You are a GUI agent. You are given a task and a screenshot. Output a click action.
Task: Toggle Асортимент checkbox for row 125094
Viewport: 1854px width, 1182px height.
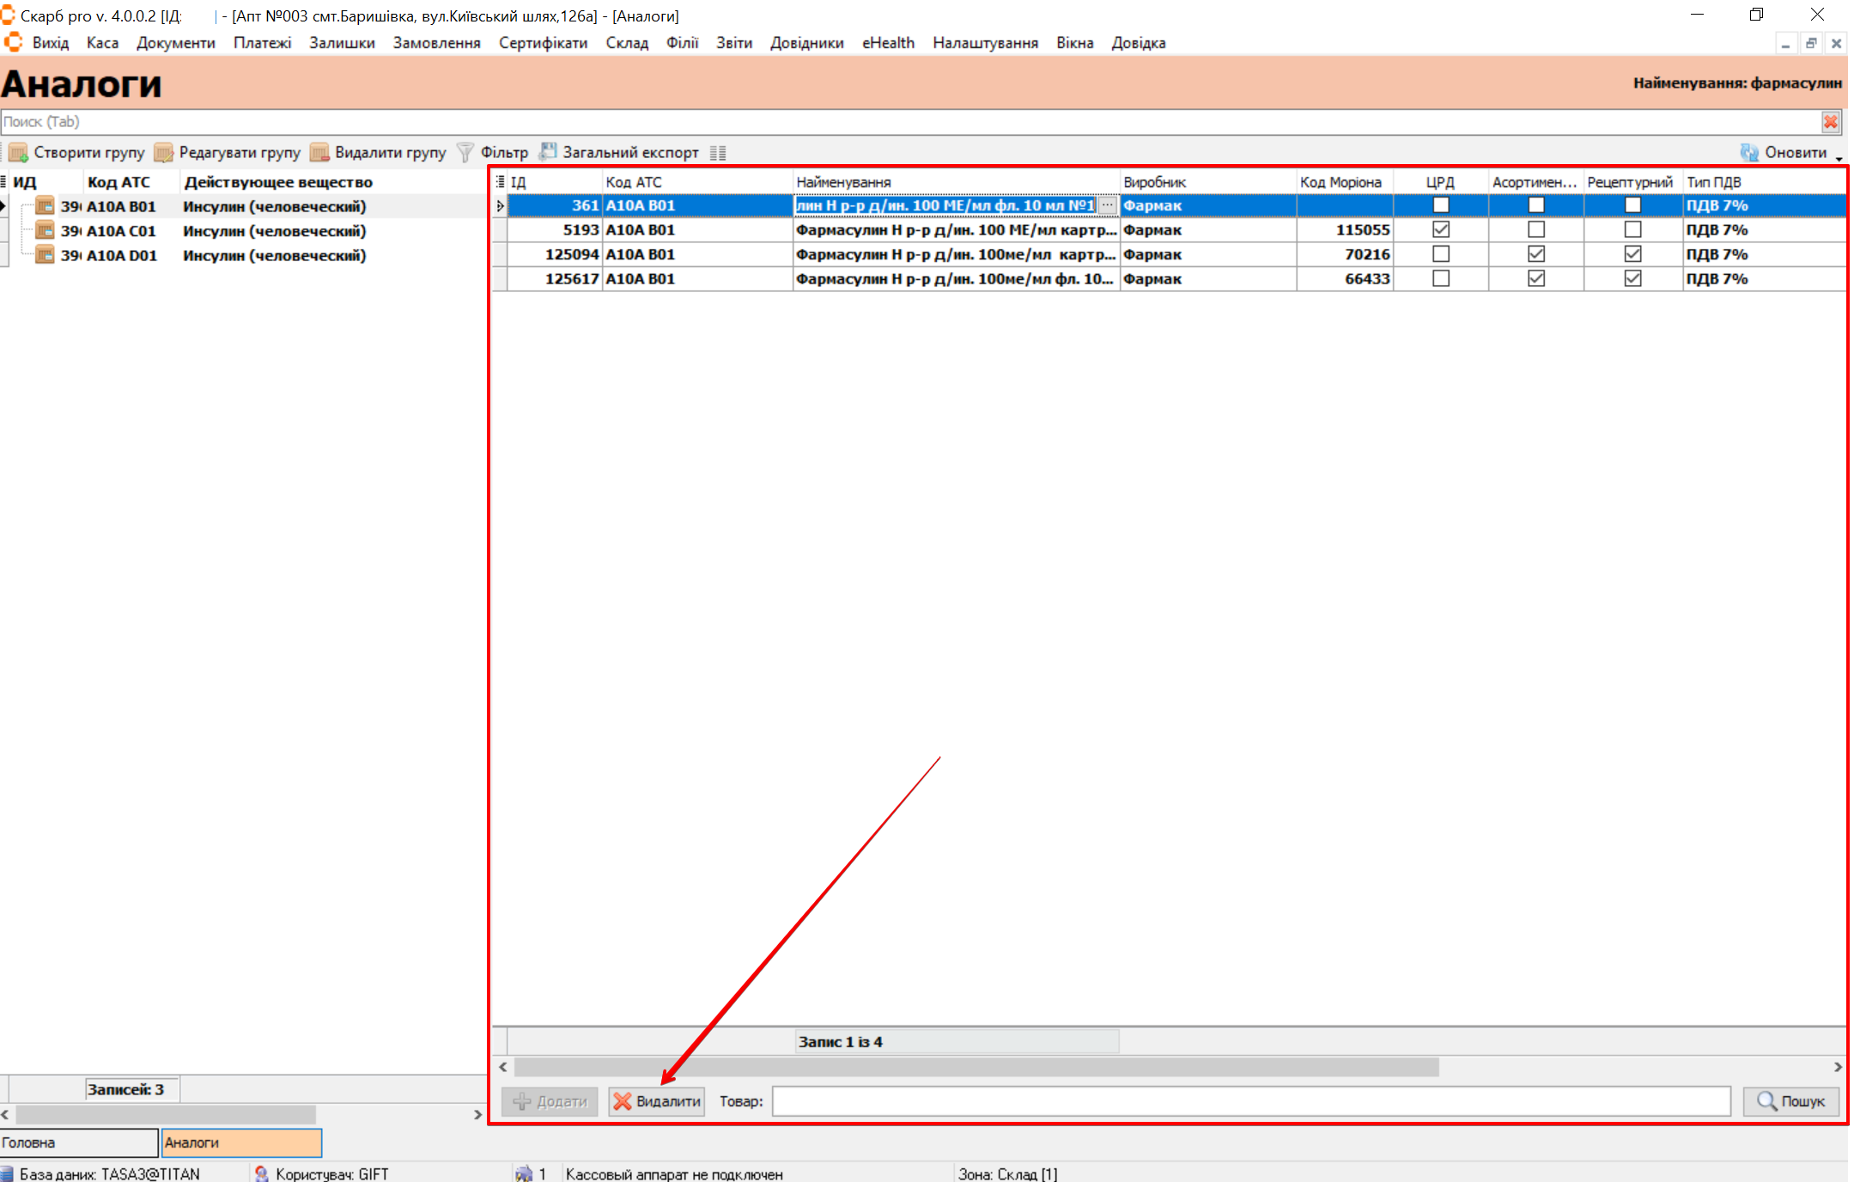point(1536,254)
